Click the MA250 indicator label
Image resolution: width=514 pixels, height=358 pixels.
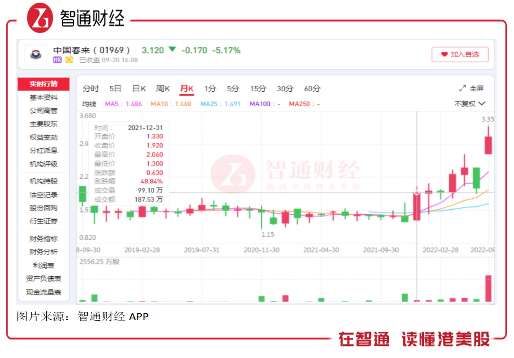tap(304, 104)
